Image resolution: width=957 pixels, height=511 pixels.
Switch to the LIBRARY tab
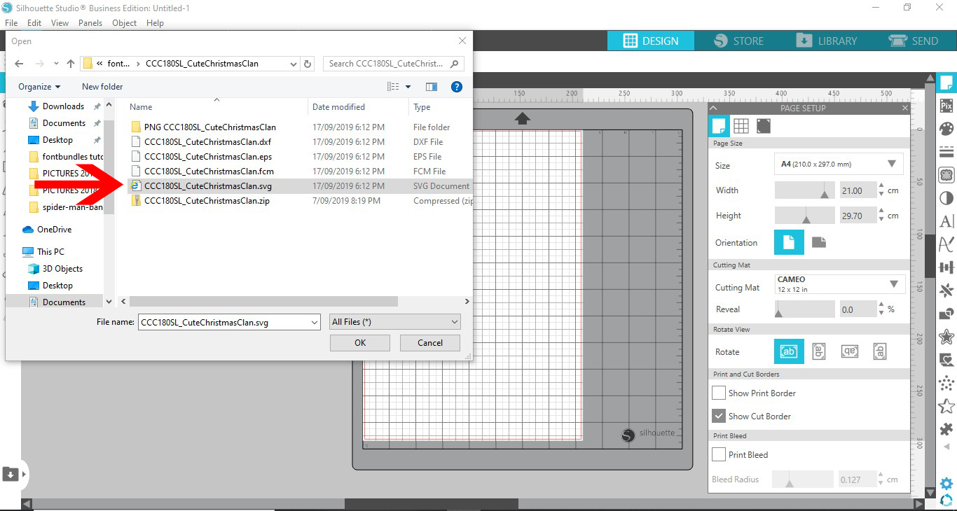point(827,41)
